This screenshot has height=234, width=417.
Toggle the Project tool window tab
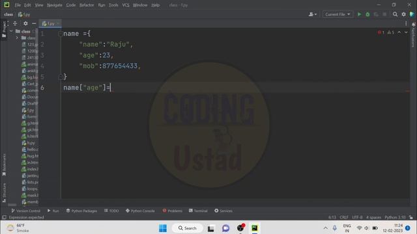tap(4, 29)
